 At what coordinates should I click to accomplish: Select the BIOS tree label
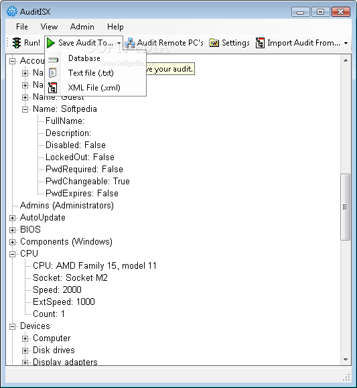pyautogui.click(x=30, y=230)
